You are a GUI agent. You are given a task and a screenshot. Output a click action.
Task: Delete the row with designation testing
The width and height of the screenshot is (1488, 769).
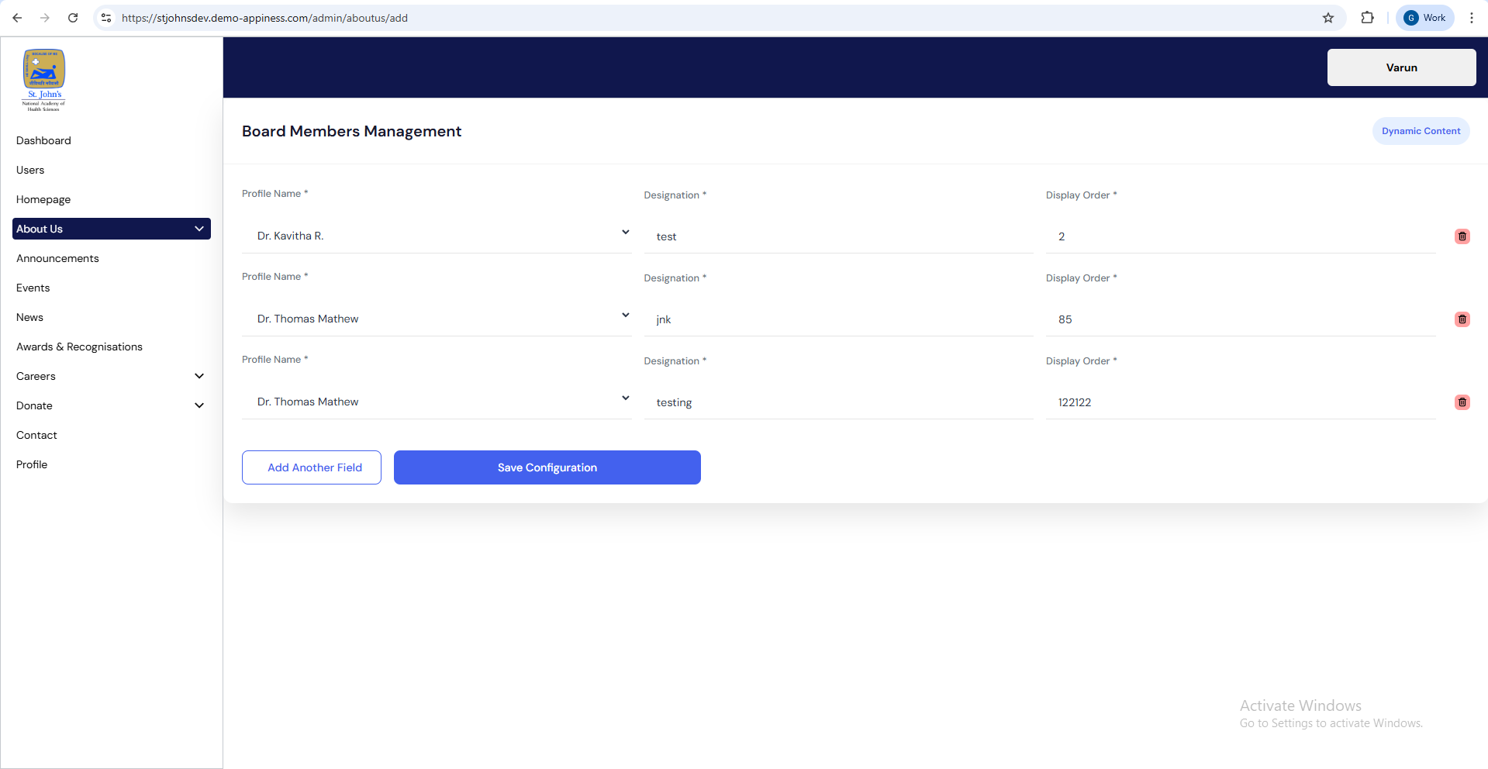(x=1462, y=402)
